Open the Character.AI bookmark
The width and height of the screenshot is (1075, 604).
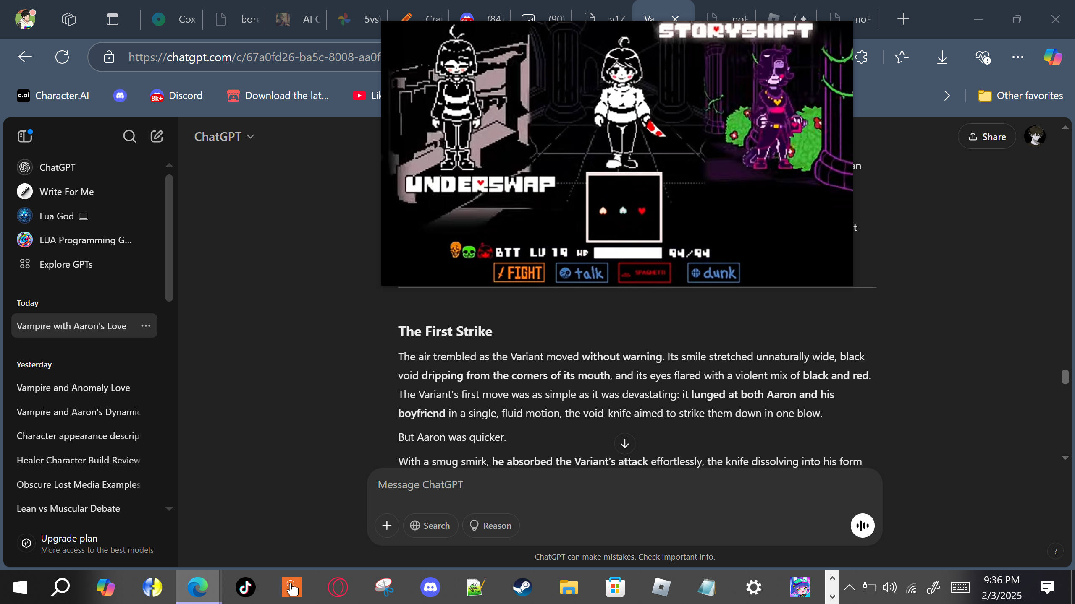click(x=53, y=96)
